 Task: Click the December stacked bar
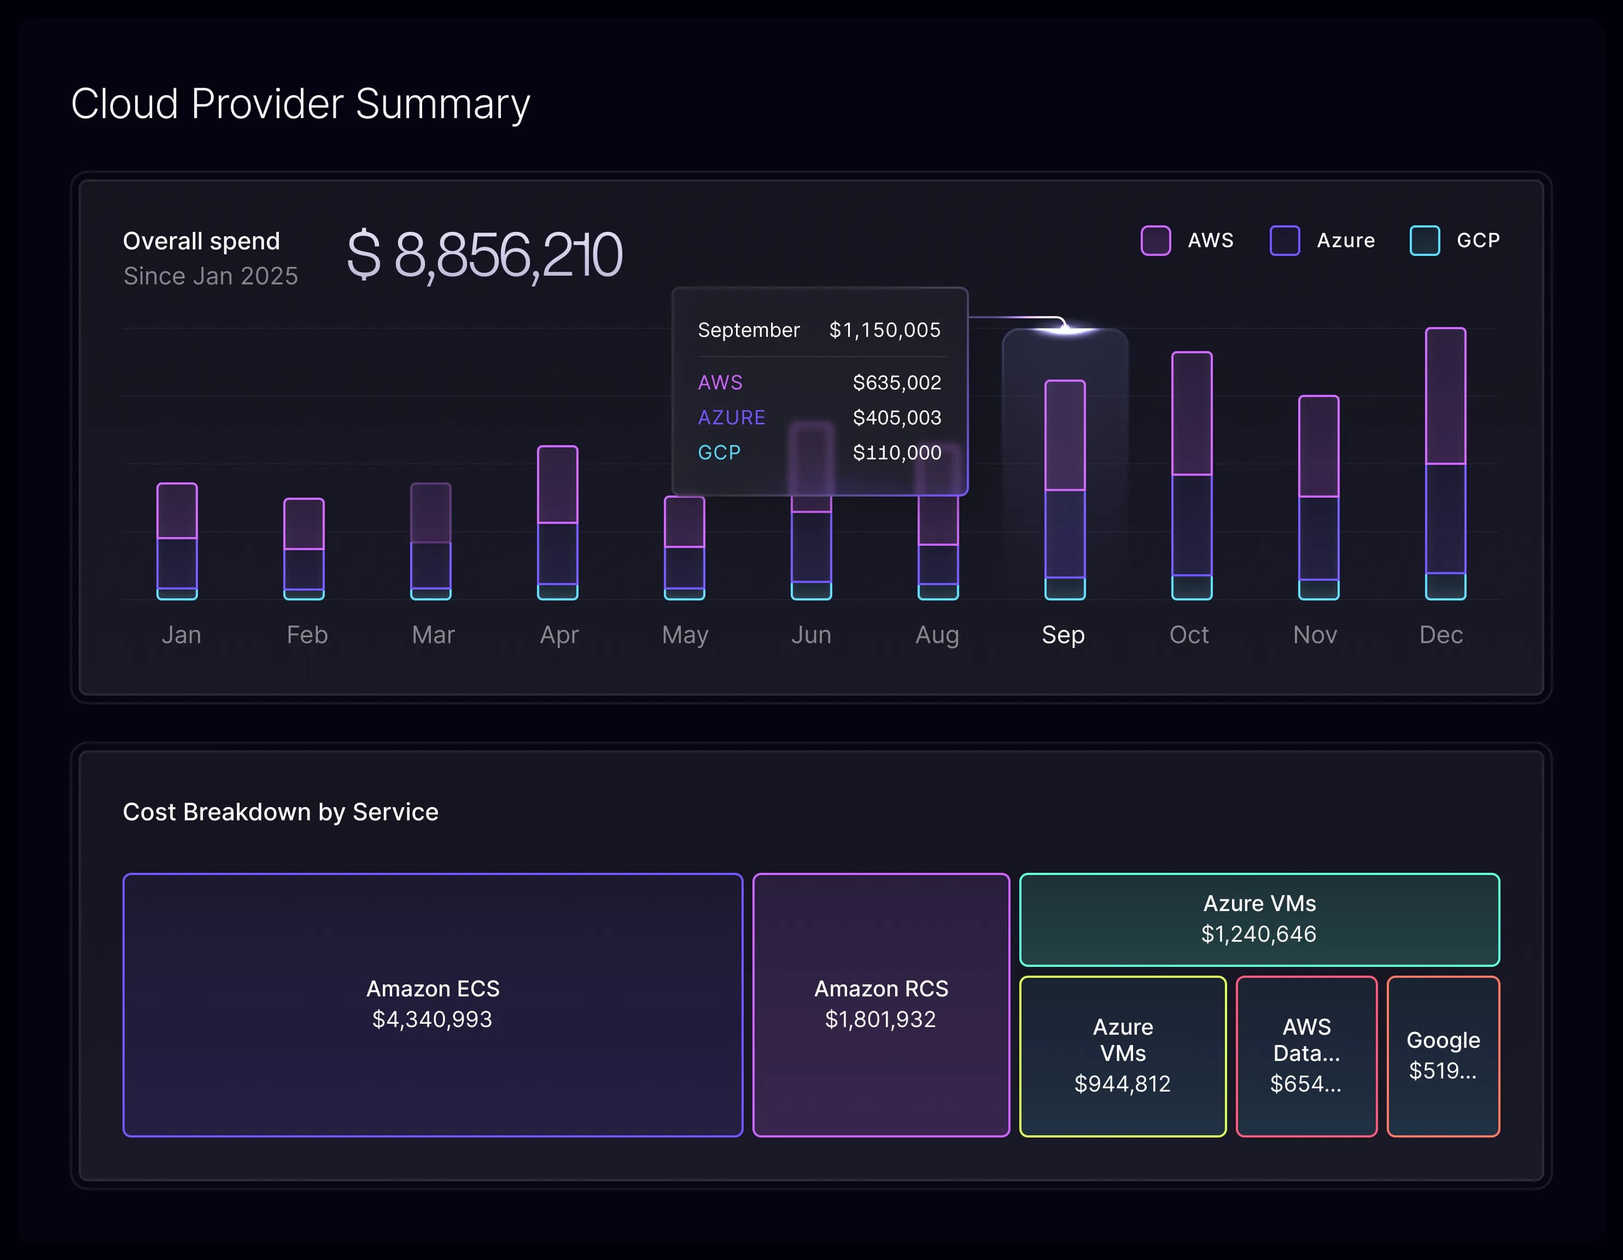(x=1445, y=463)
